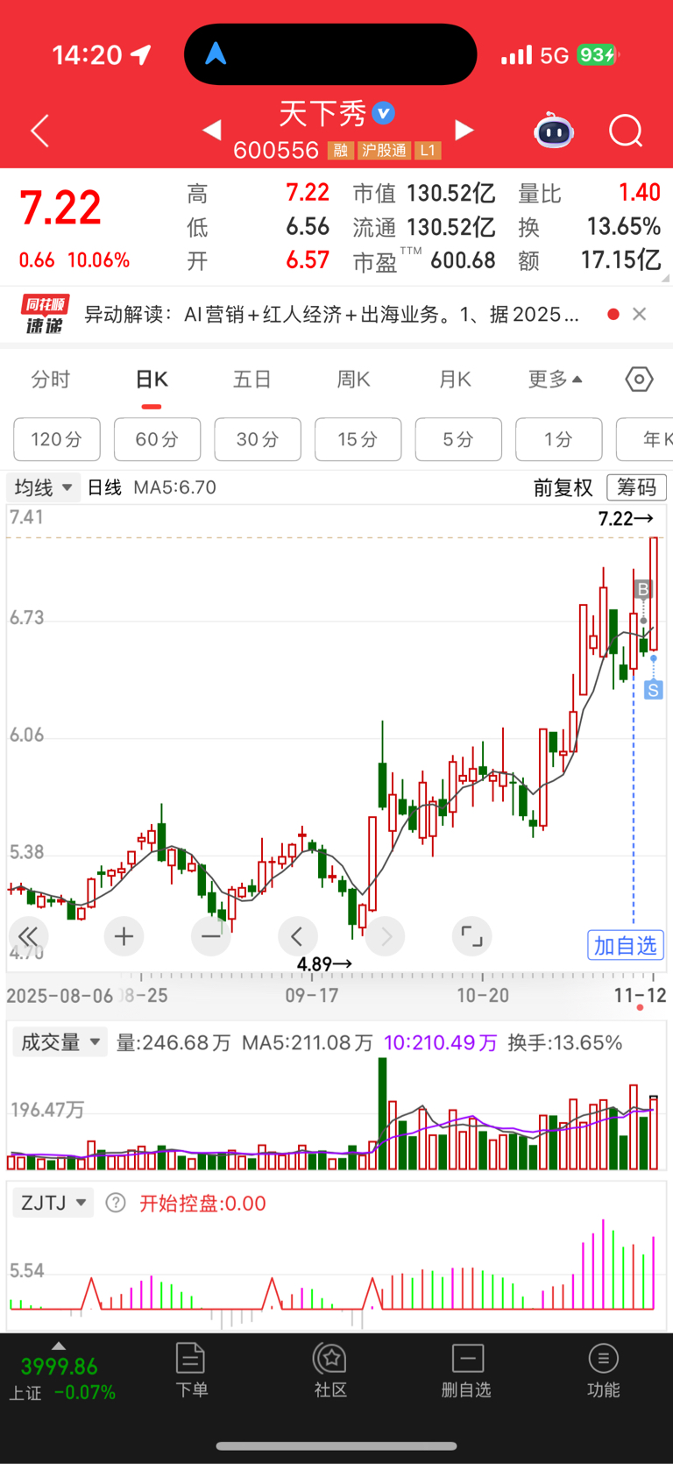Open ZJTJ indicator help question icon

click(x=116, y=1203)
